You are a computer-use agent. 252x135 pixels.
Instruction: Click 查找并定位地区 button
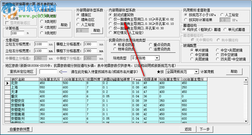point(22,72)
